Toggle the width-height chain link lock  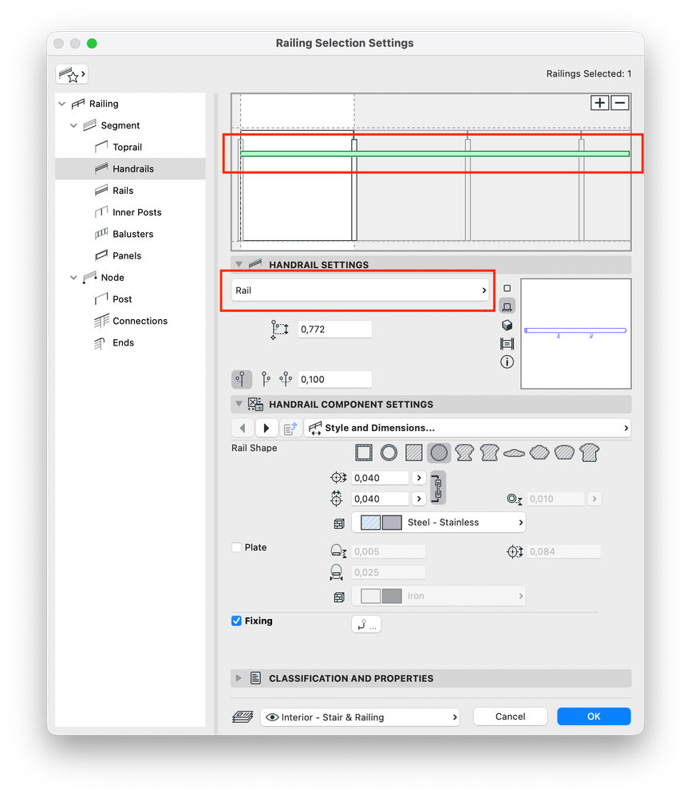438,488
